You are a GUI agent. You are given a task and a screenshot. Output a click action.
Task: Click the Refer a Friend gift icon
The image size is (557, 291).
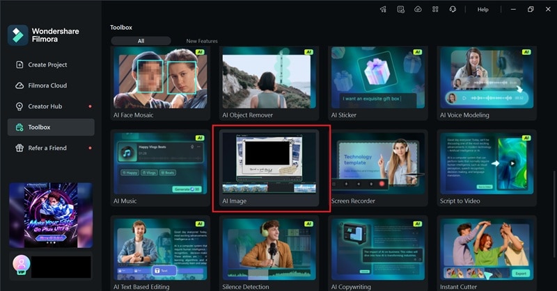(19, 148)
